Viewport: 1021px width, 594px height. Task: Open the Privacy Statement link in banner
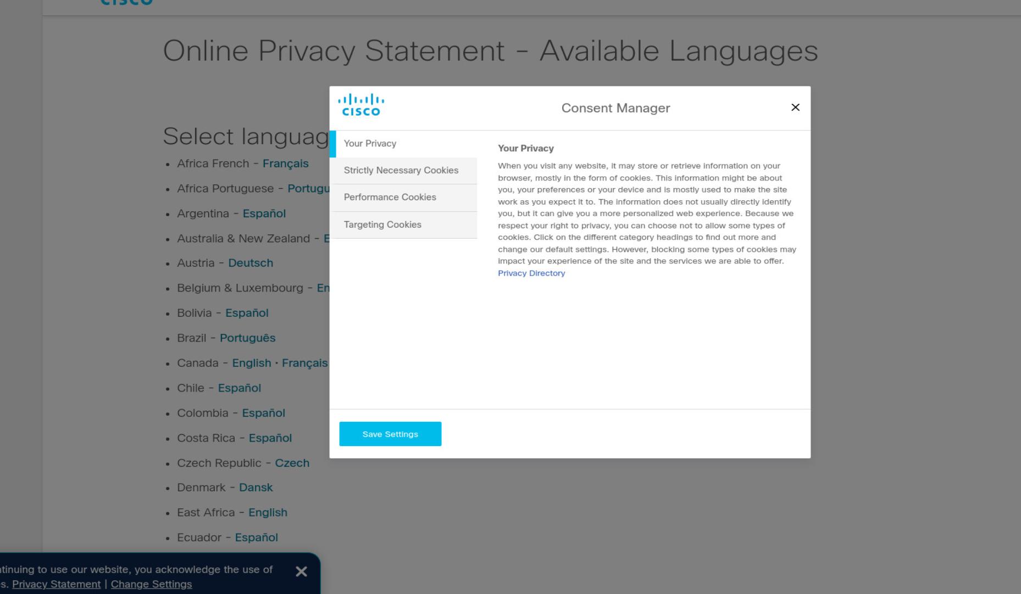click(x=57, y=584)
